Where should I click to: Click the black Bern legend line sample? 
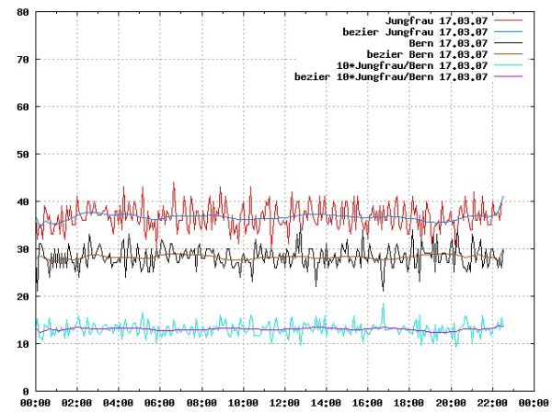coord(508,42)
